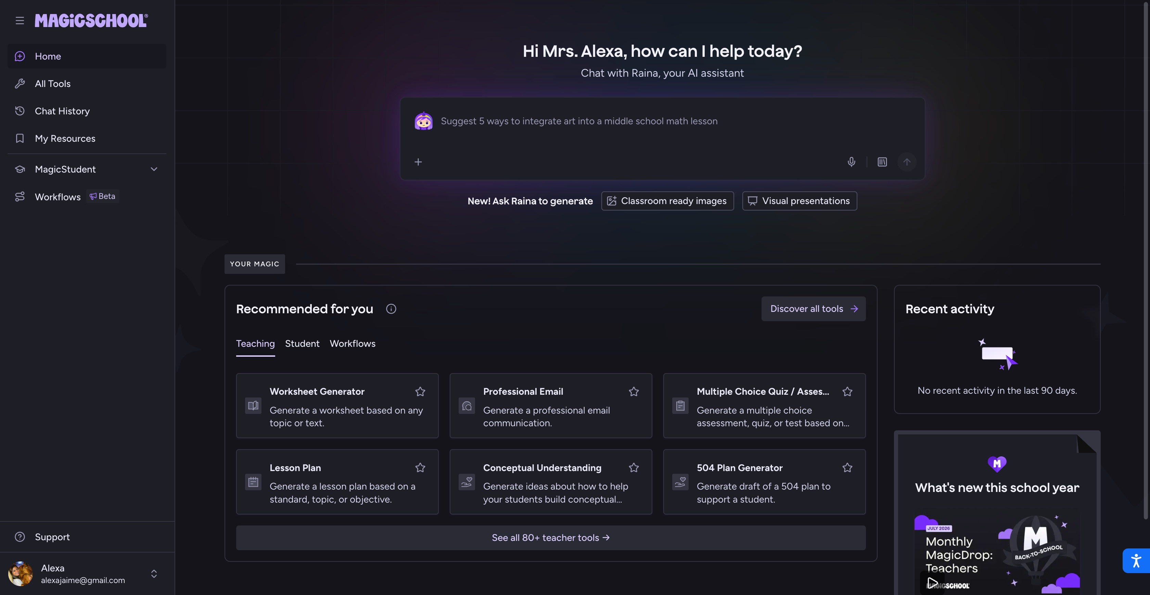Click the 'YOUR MAGIC' label
This screenshot has height=595, width=1150.
coord(254,264)
